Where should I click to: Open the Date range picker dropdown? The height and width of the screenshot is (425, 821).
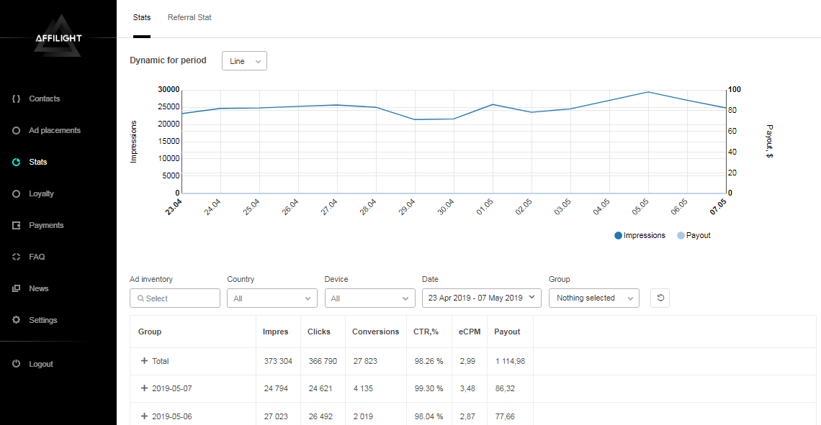pos(481,298)
